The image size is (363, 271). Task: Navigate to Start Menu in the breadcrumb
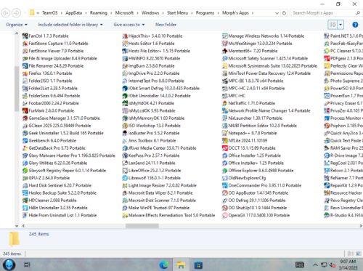[177, 13]
